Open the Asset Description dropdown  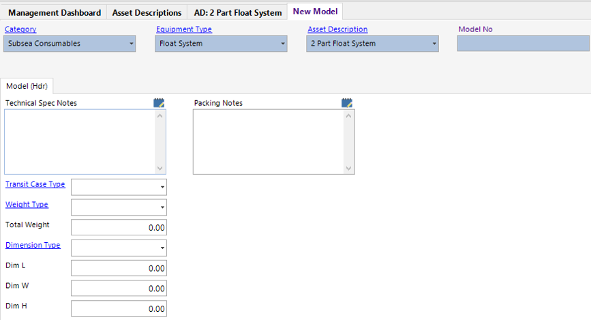434,44
